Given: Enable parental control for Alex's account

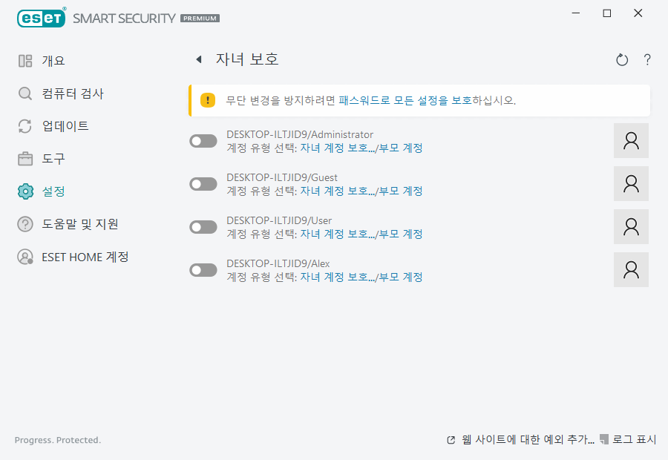Looking at the screenshot, I should [x=202, y=269].
